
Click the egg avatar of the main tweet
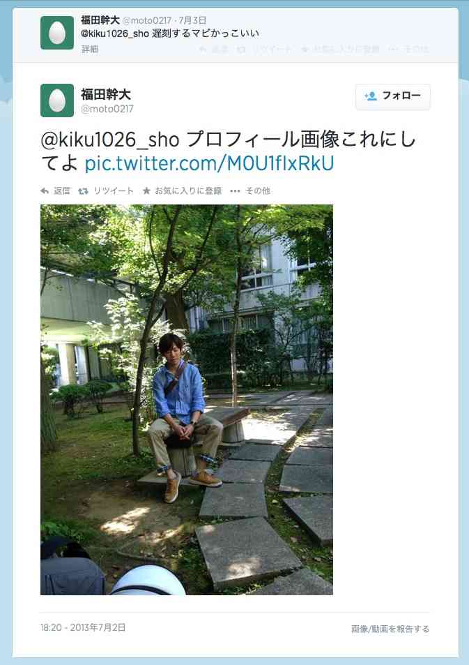pos(57,100)
